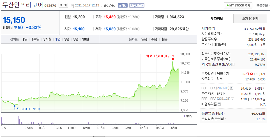Image resolution: width=272 pixels, height=137 pixels.
Task: Click 시가총액 label
Action: 208,28
